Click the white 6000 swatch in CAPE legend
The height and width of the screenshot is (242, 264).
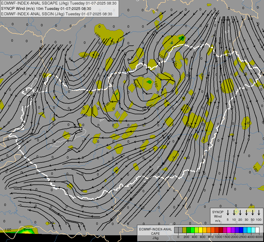coord(258,230)
